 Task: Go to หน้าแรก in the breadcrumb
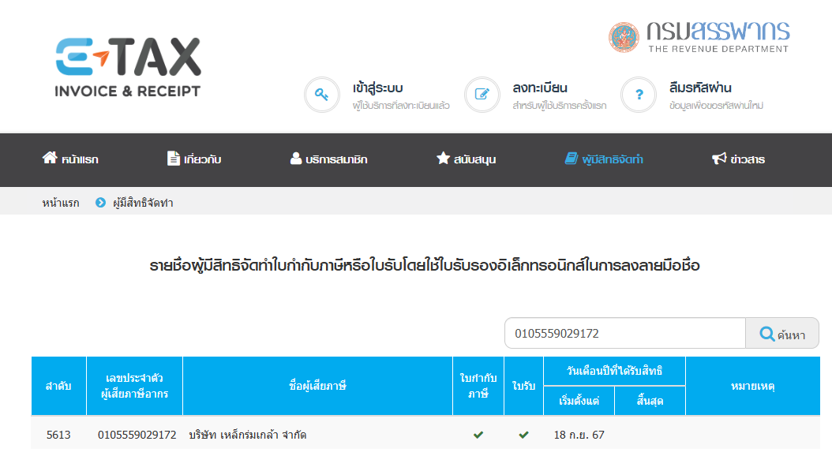[61, 203]
